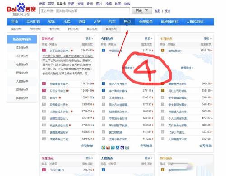Screen dimensions: 226x176
Task: Expand 更多 in the 实时热点 panel
Action: 89,39
